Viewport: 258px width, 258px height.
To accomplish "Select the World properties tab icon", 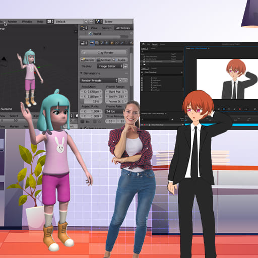I will coord(107,43).
